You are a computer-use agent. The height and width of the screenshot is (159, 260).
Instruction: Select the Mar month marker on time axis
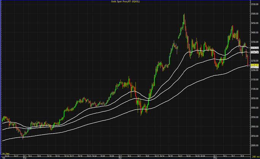(x=25, y=157)
